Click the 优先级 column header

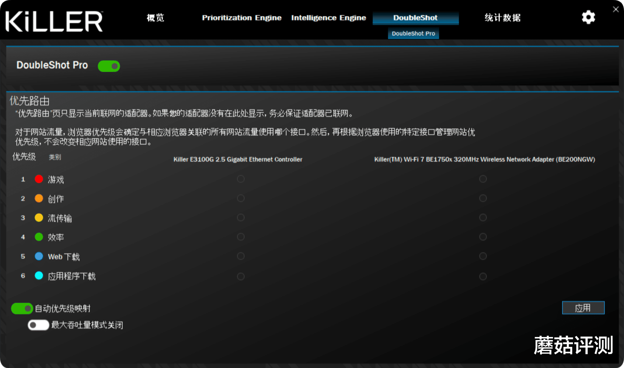click(x=24, y=157)
